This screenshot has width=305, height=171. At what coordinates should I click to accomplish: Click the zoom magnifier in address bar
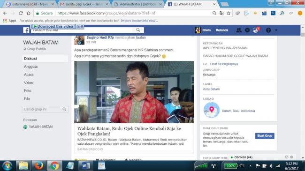coord(214,13)
